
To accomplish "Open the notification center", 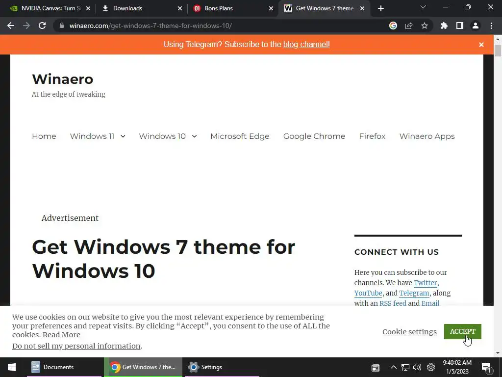I will click(x=486, y=367).
